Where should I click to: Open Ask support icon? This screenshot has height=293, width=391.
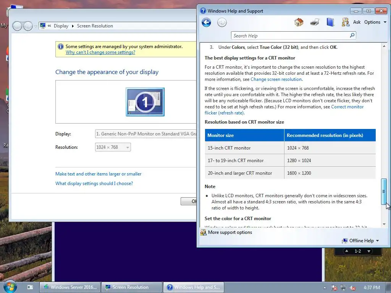pyautogui.click(x=345, y=22)
